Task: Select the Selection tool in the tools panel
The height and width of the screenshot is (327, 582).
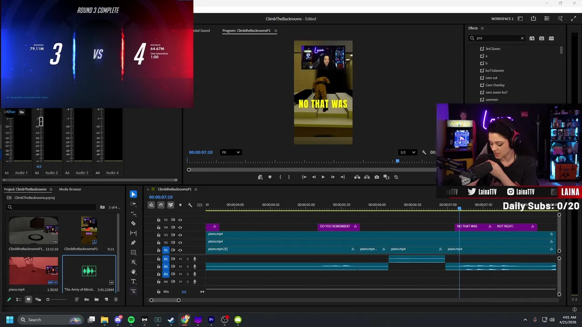Action: pos(133,194)
